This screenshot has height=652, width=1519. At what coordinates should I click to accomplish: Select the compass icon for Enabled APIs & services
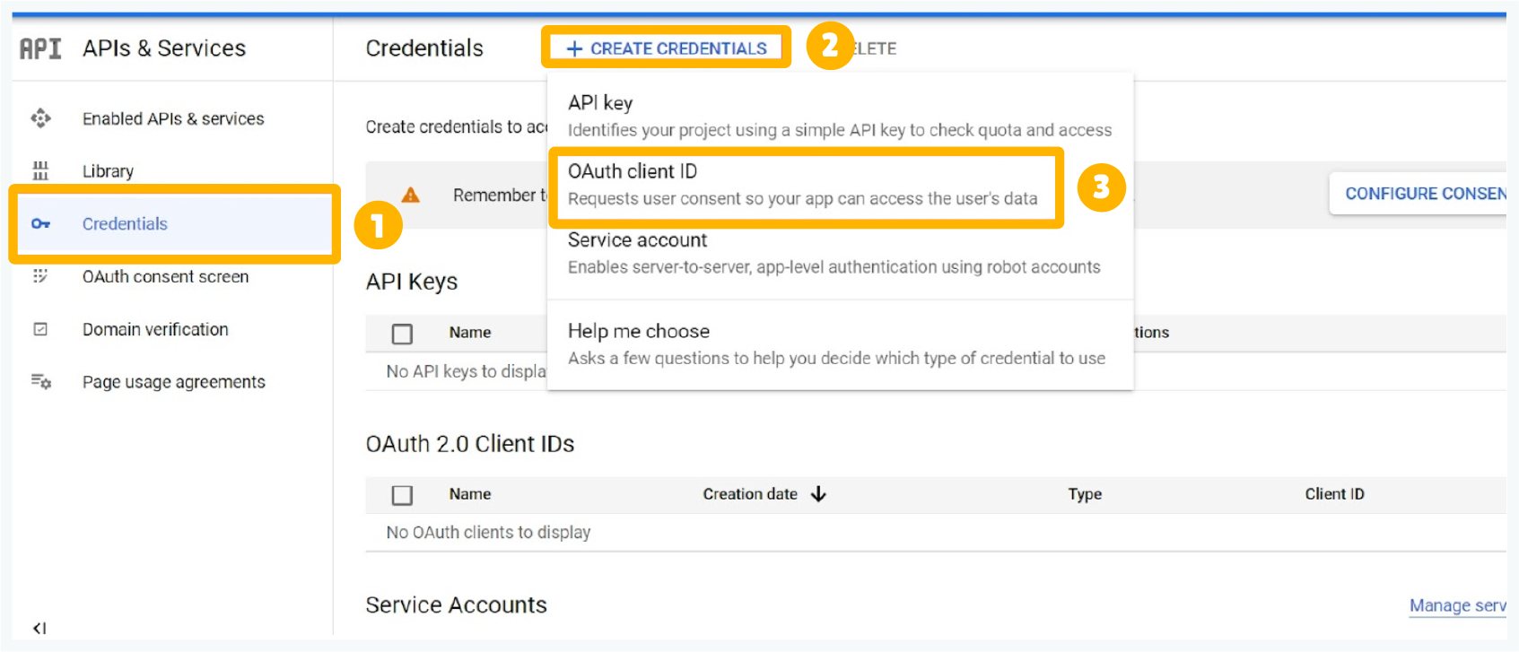coord(40,118)
